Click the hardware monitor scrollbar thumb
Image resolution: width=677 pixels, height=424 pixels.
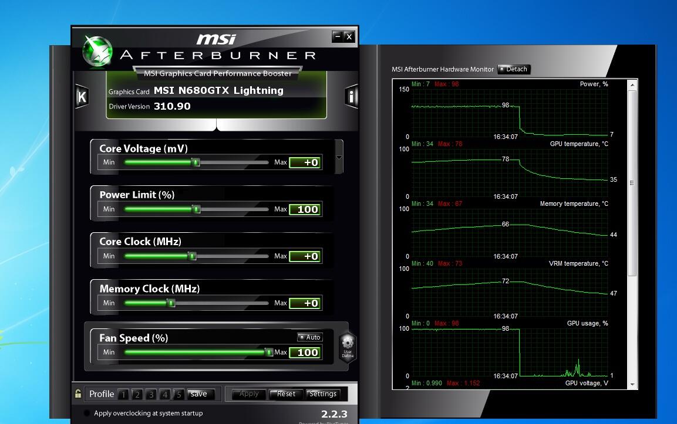(x=632, y=183)
